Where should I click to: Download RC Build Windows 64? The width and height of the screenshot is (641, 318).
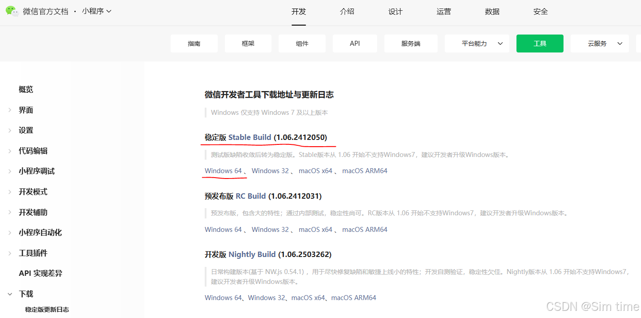click(x=223, y=230)
